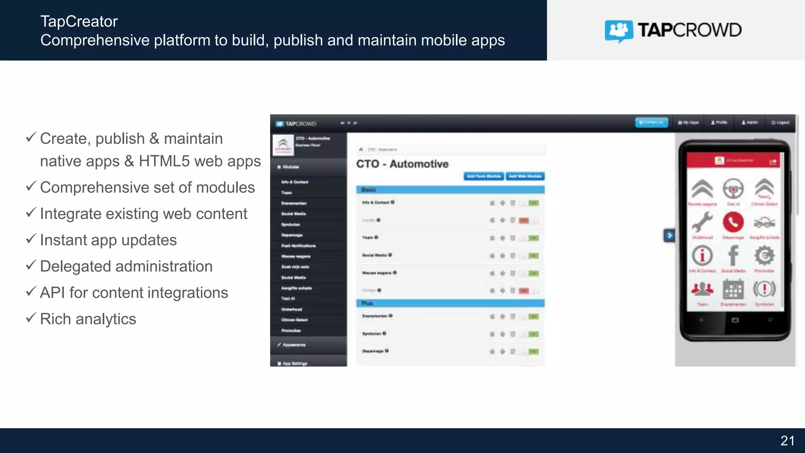Screen dimensions: 805x453
Task: Click the home icon in the breadcrumb
Action: coord(360,149)
